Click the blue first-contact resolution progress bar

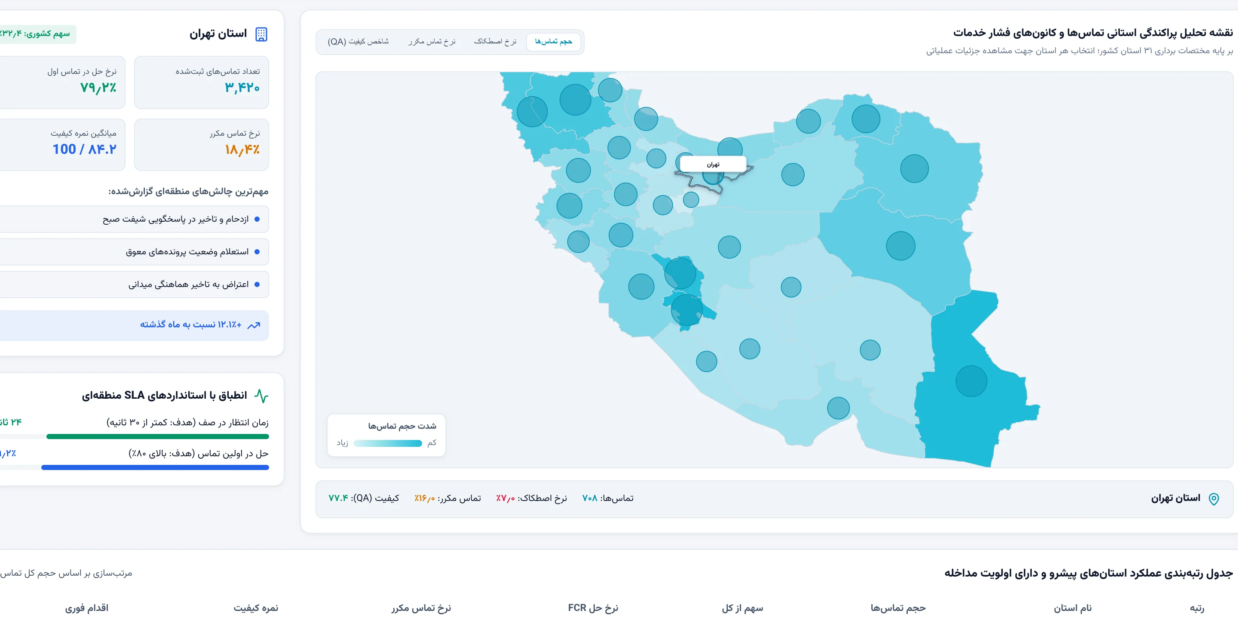155,467
